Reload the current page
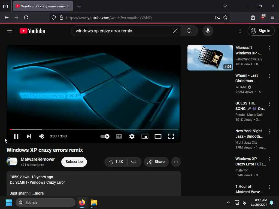279x209 pixels. tap(26, 17)
